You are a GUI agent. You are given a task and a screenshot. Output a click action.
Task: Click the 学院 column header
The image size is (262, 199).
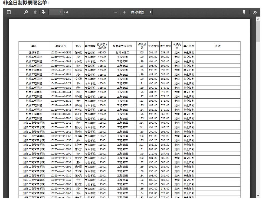(34, 46)
